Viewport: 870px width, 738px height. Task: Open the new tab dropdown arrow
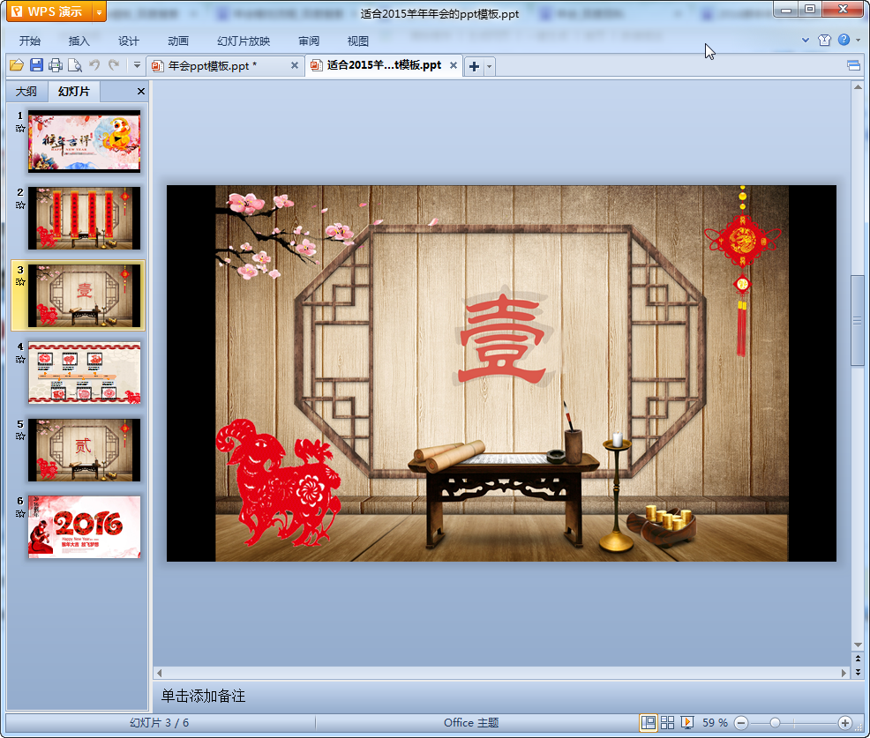490,66
